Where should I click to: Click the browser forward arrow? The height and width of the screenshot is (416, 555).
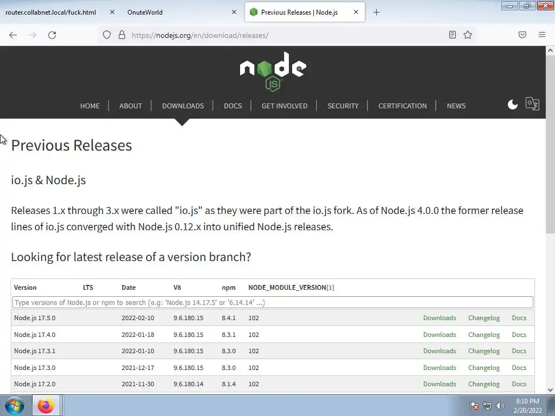33,35
